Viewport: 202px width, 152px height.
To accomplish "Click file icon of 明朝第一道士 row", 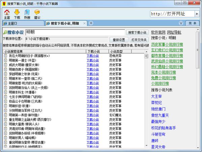I will click(x=5, y=60).
